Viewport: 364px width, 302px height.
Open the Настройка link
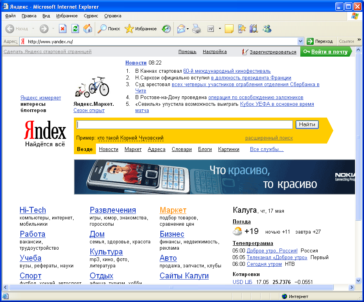click(215, 52)
